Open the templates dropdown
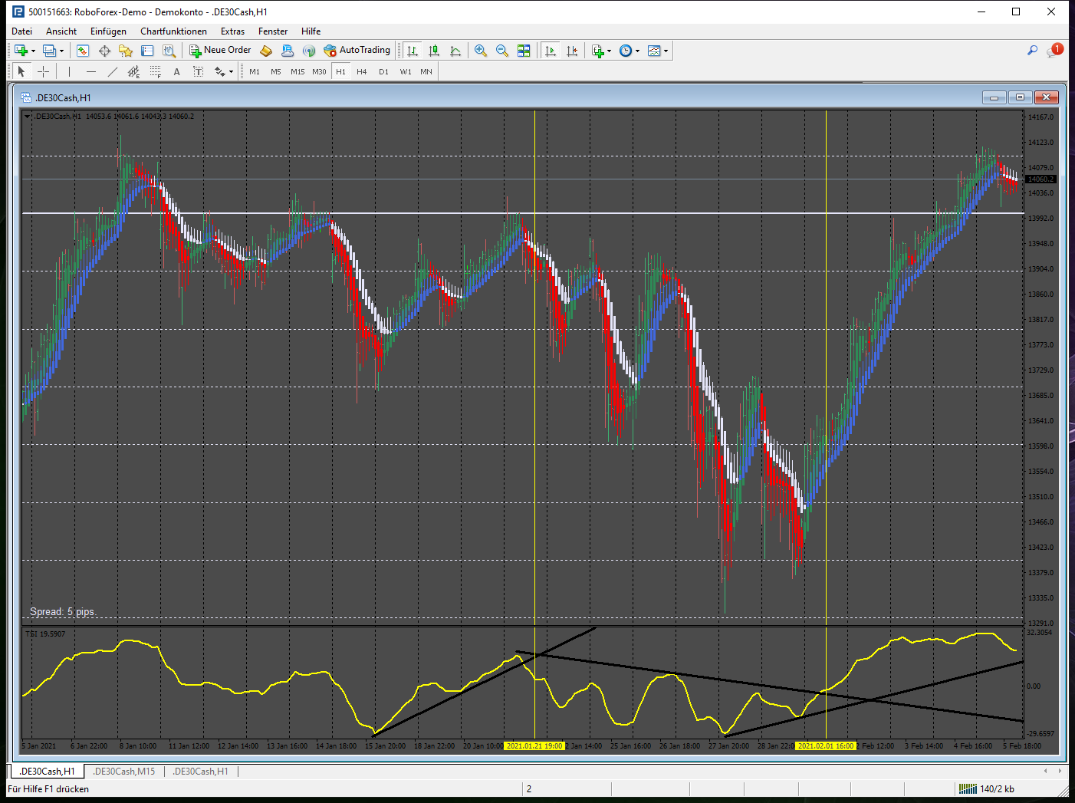 pyautogui.click(x=666, y=51)
